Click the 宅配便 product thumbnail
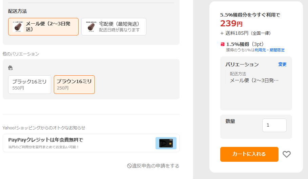The width and height of the screenshot is (308, 179). [91, 27]
